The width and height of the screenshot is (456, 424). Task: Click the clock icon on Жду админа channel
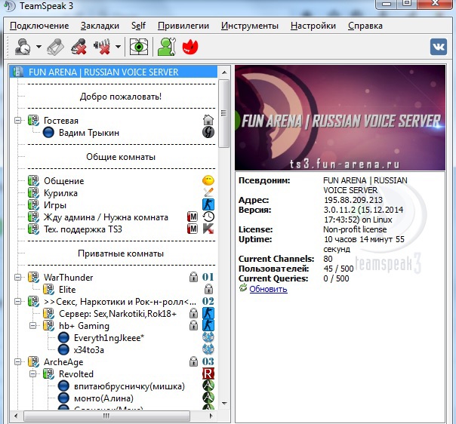[x=208, y=217]
